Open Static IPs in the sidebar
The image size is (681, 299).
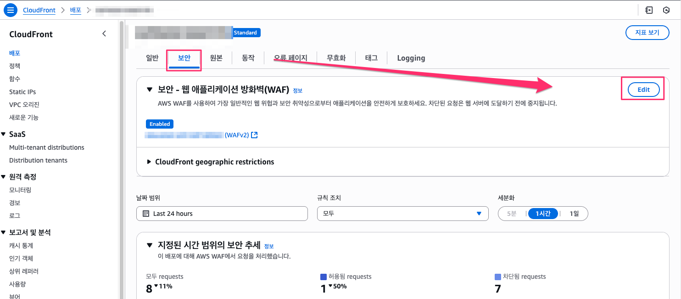pos(22,92)
